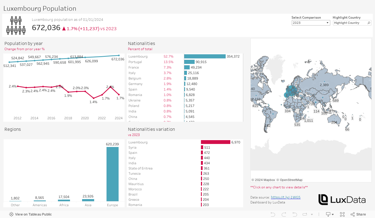Select the Asia bar in Regions chart
This screenshot has width=375, height=218.
tap(88, 200)
